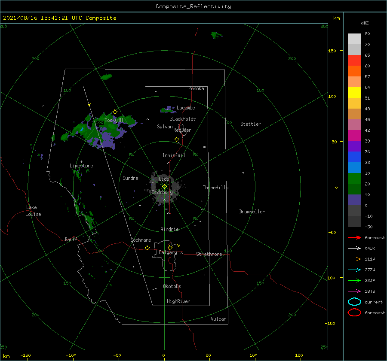
Task: Click the Cochrane label
Action: pos(141,240)
